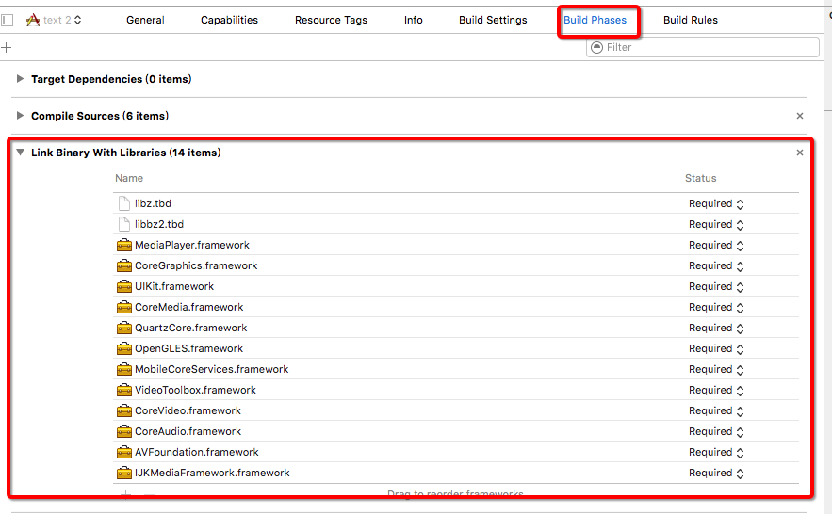Change Required status for libbz2.tbd
This screenshot has width=832, height=514.
[x=716, y=224]
